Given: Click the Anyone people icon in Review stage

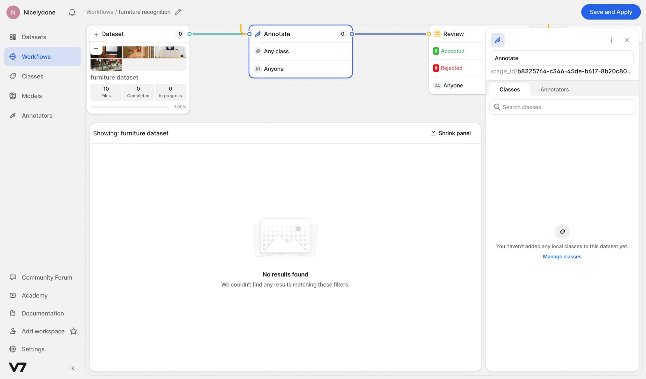Looking at the screenshot, I should click(x=437, y=85).
